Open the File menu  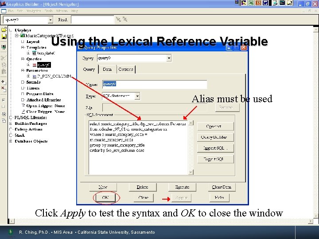point(11,11)
